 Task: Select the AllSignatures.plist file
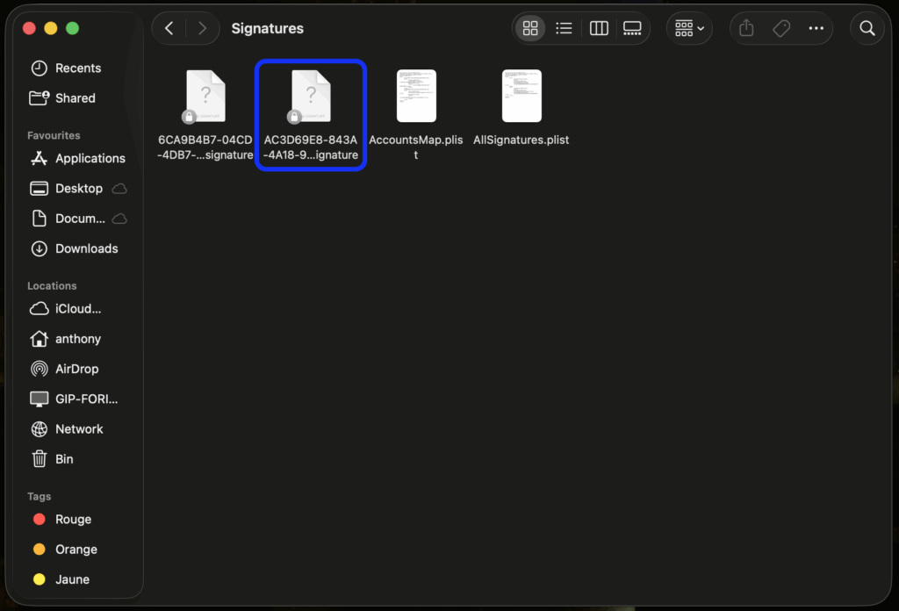521,97
